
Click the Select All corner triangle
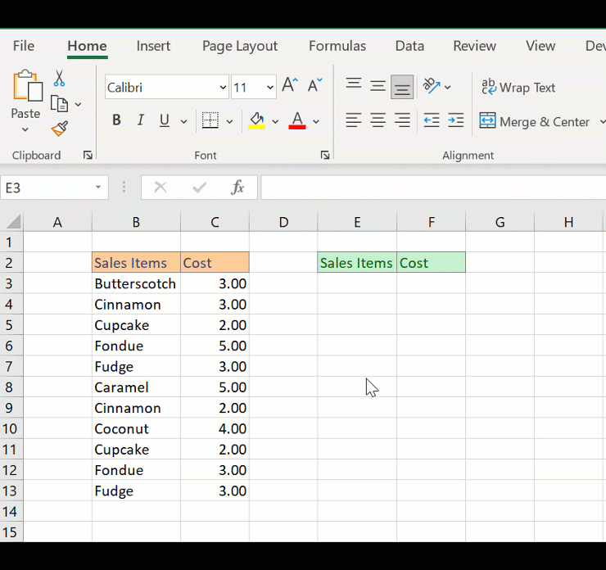(13, 222)
